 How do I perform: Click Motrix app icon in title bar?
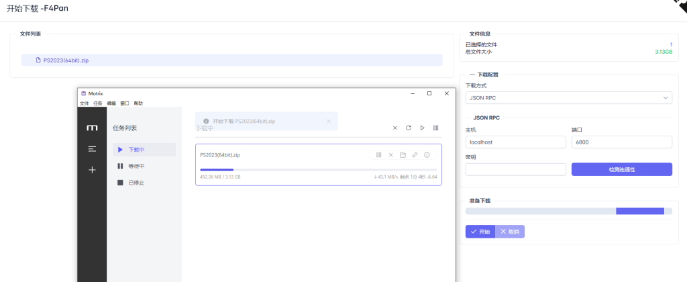(x=83, y=93)
